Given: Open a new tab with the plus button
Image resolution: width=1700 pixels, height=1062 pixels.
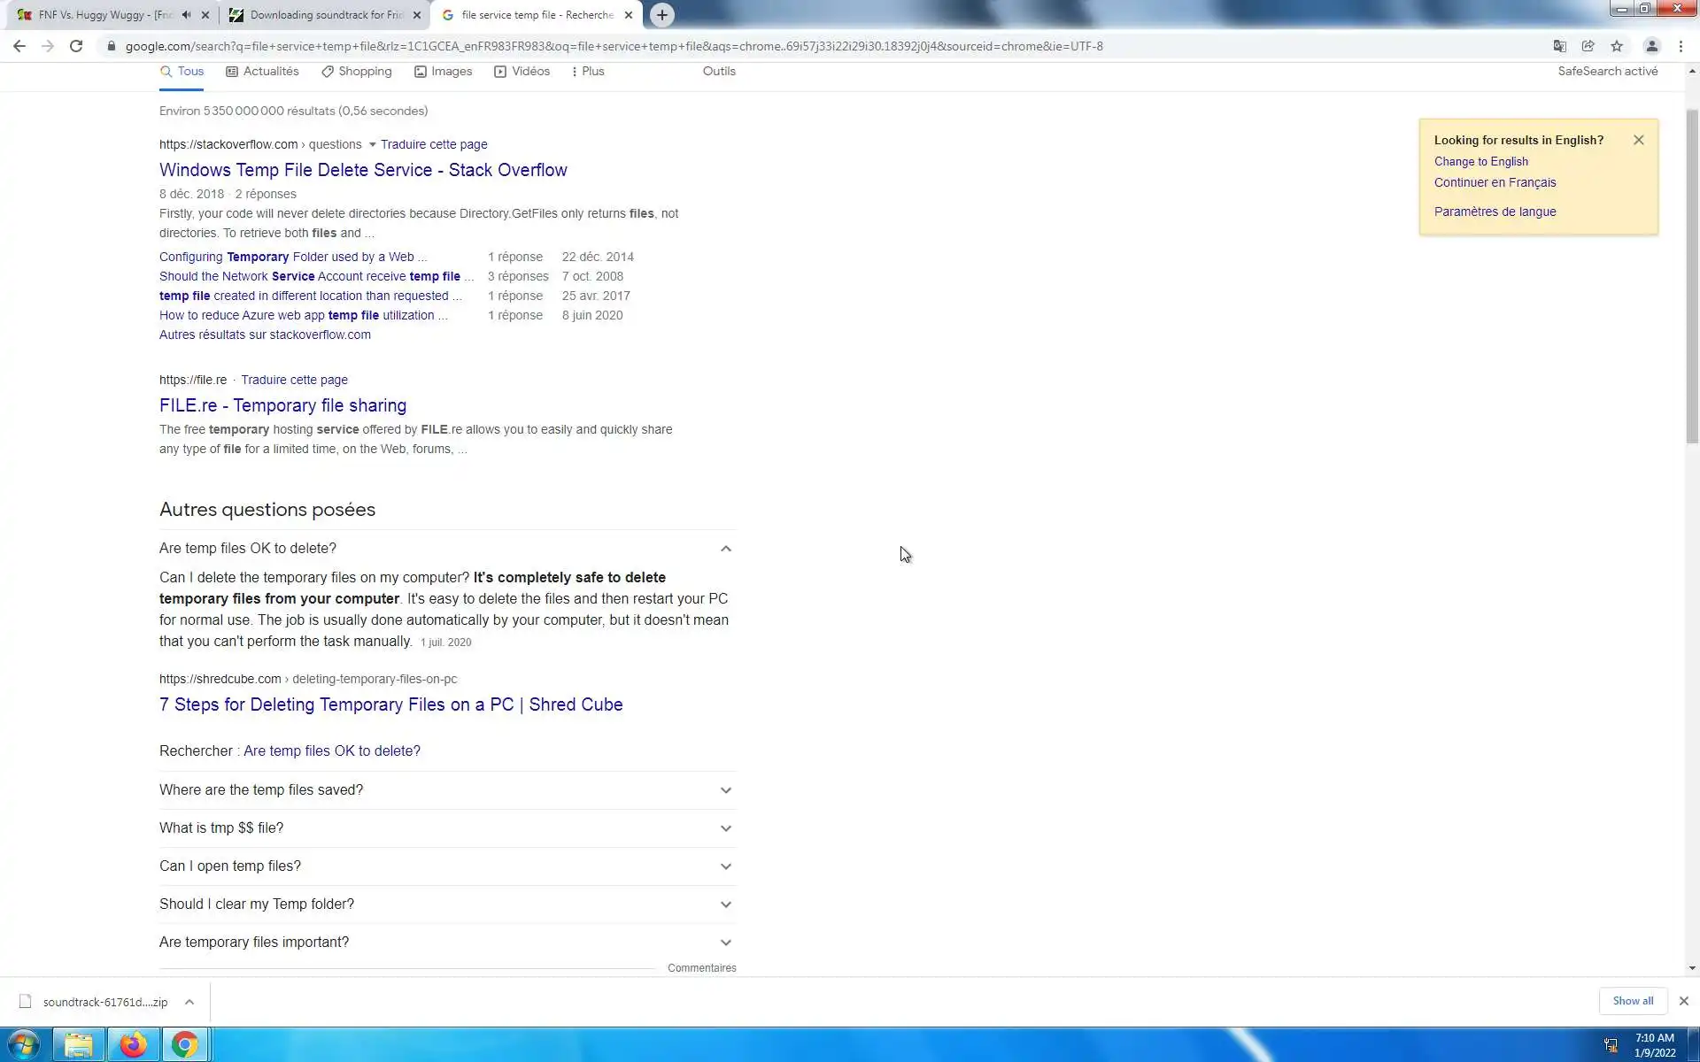Looking at the screenshot, I should (661, 15).
